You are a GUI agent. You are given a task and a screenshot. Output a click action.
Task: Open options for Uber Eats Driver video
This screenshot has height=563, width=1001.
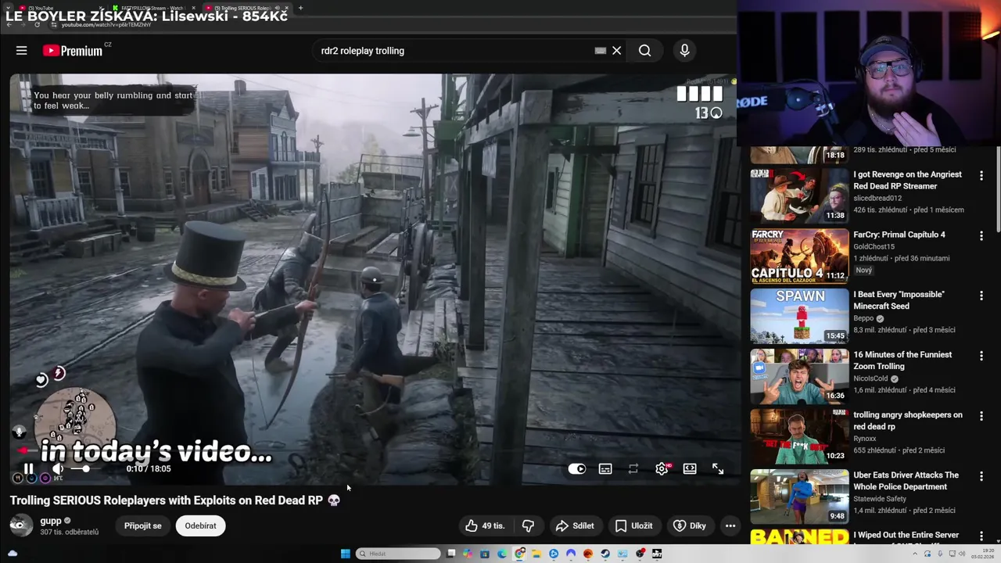coord(981,477)
